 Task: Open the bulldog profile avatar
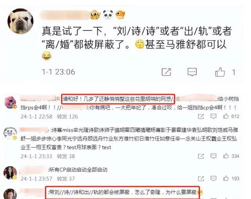click(x=20, y=21)
